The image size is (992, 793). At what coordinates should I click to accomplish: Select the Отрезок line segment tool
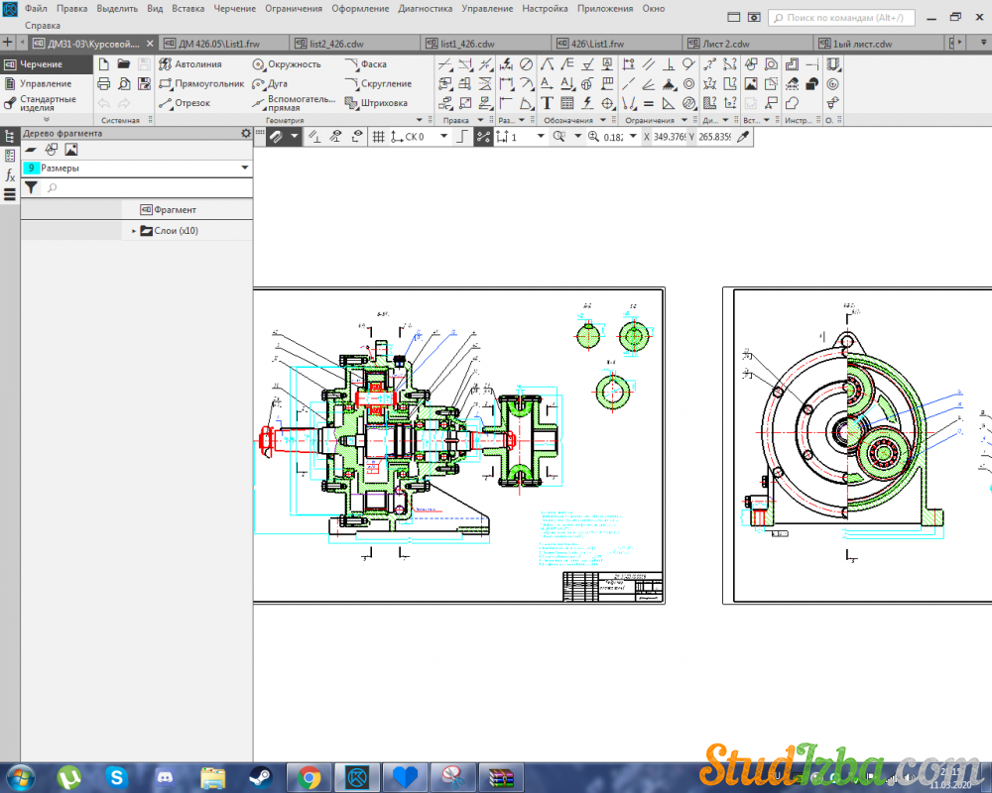pyautogui.click(x=185, y=103)
